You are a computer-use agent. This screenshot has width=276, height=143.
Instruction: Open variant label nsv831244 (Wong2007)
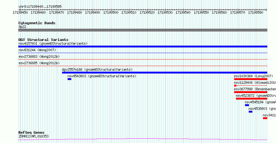click(x=37, y=50)
